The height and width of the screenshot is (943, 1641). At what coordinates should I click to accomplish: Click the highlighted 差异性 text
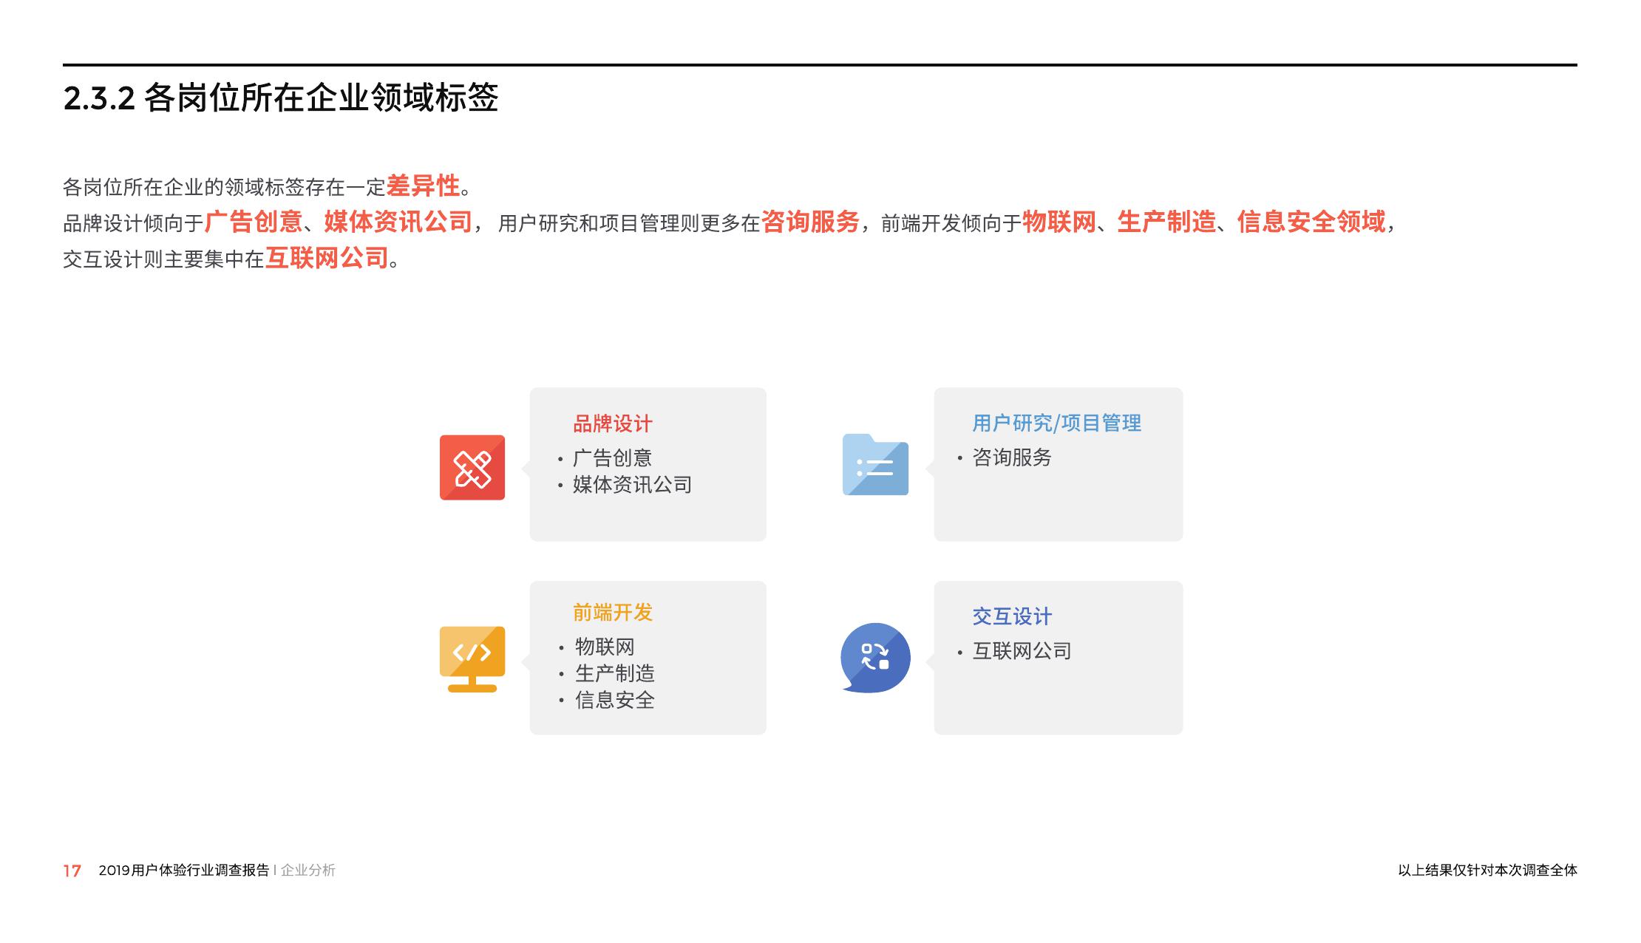423,185
